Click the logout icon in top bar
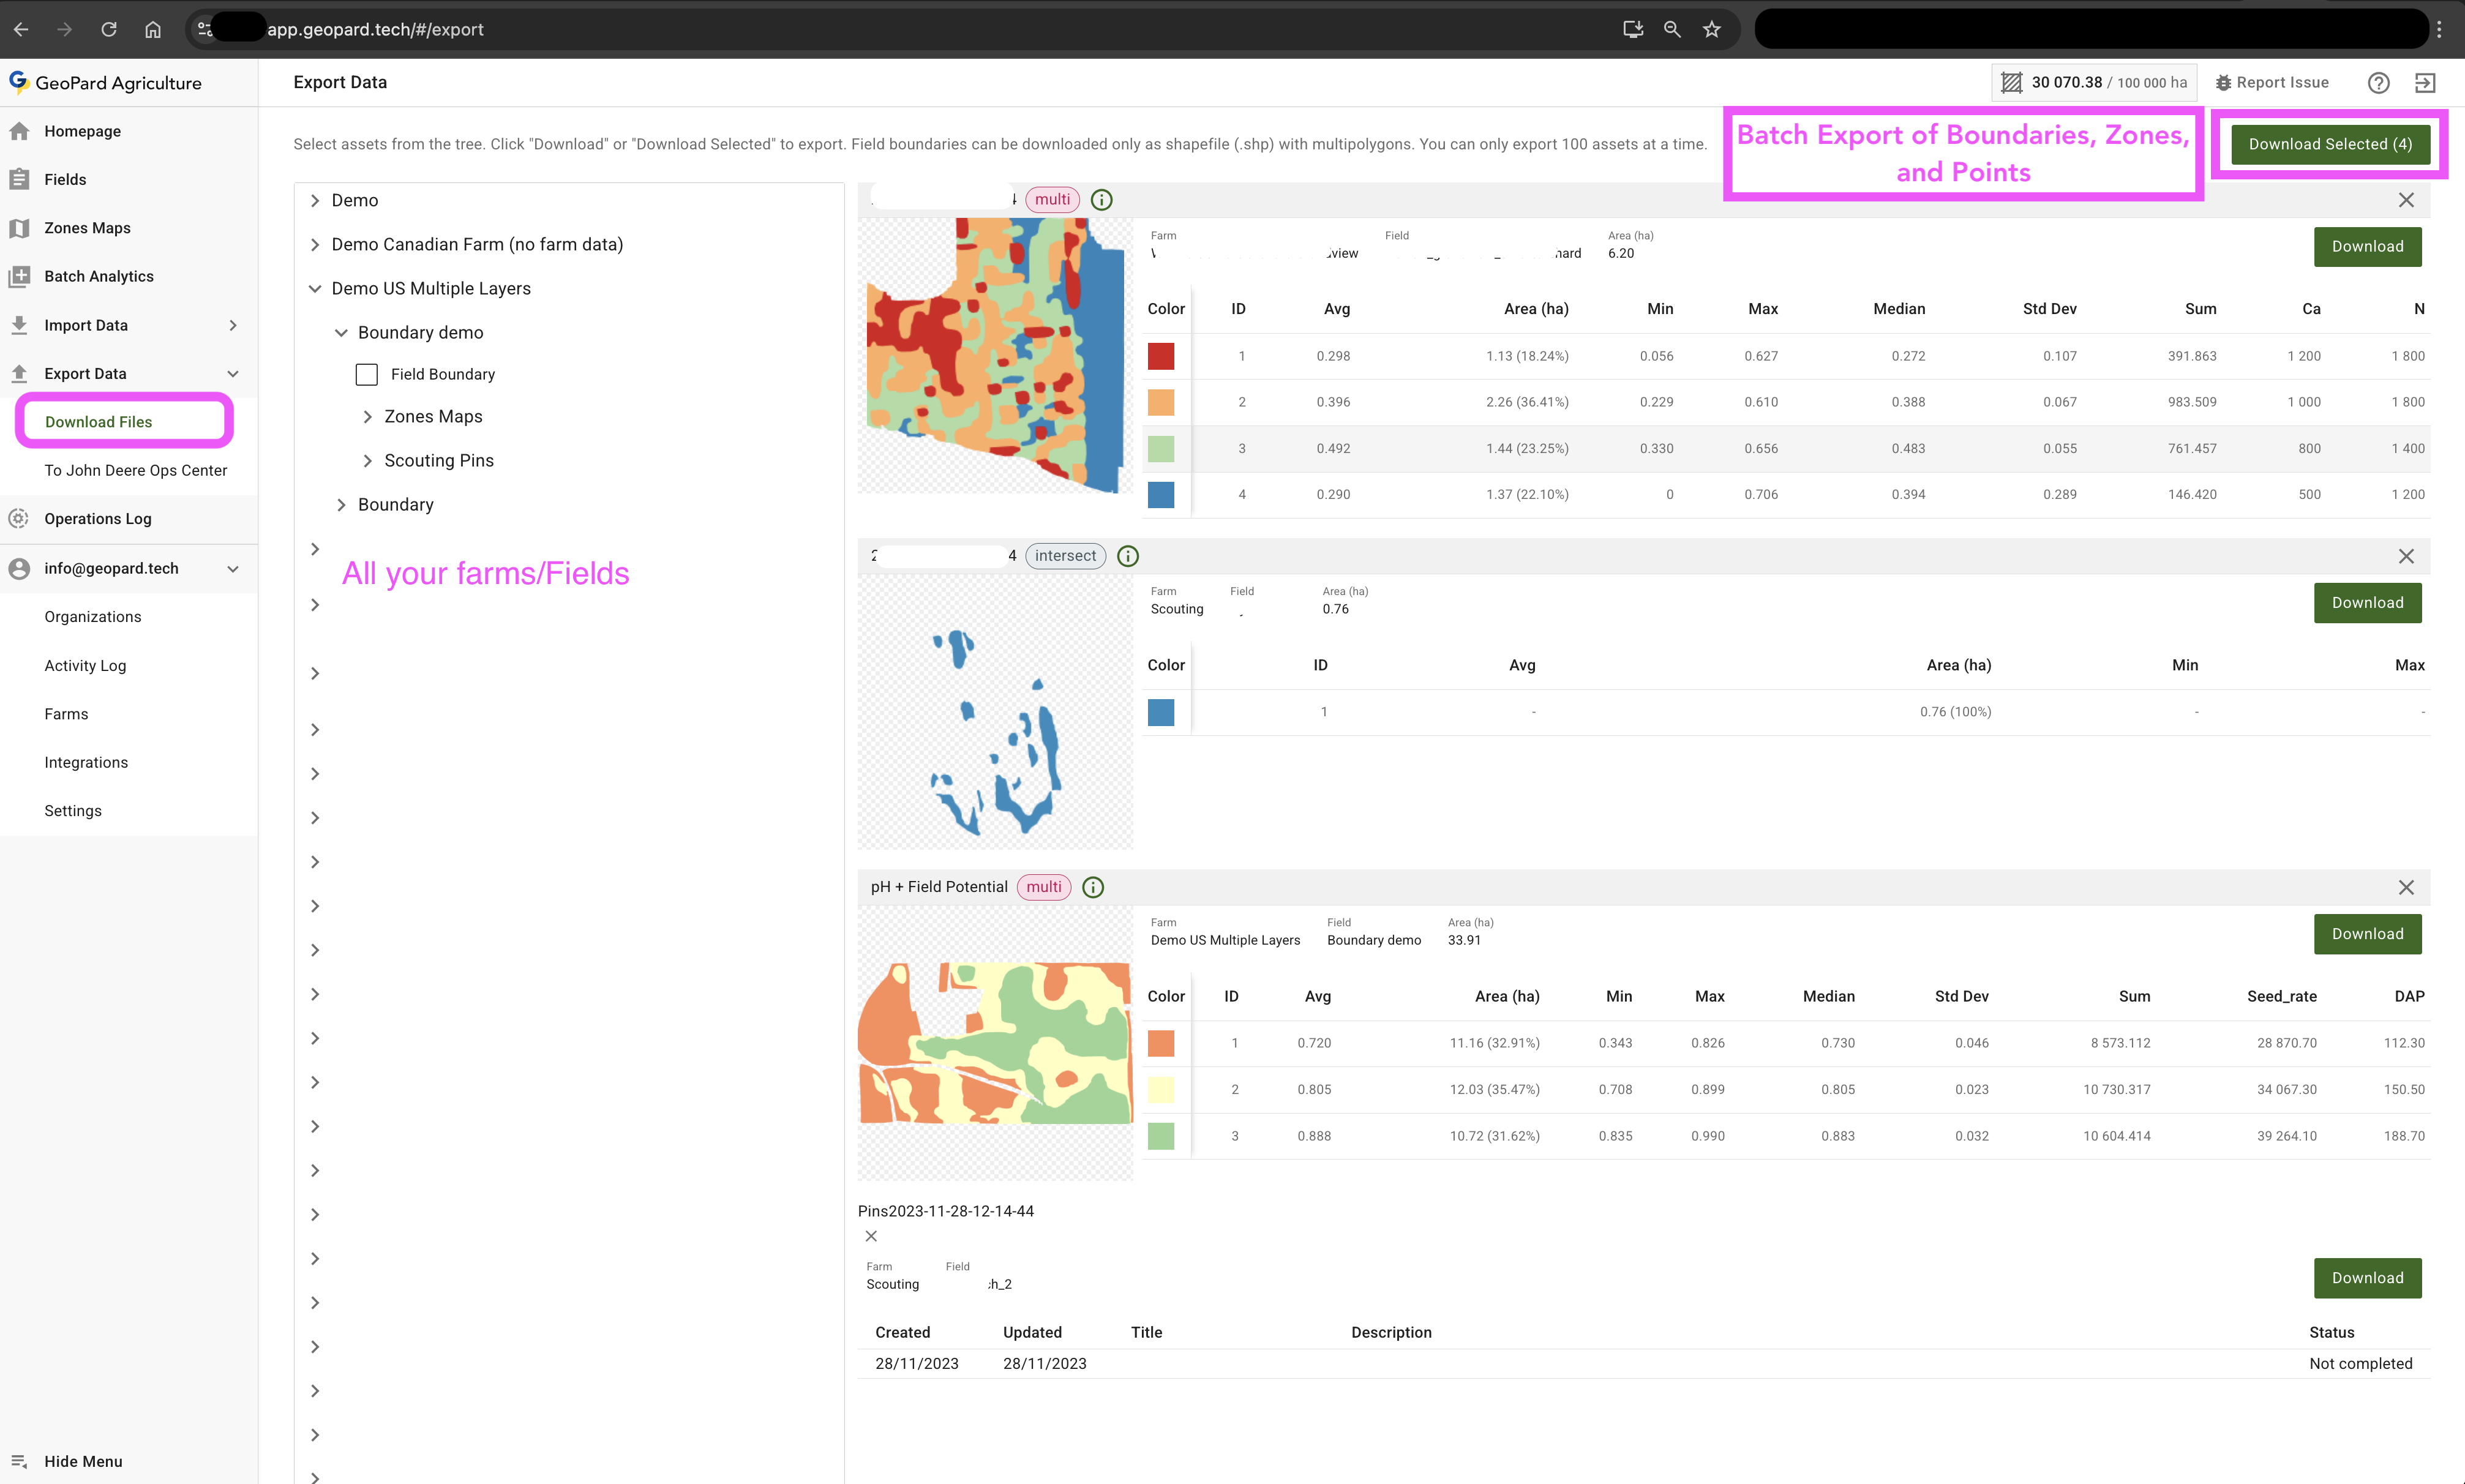This screenshot has width=2465, height=1484. [2425, 83]
